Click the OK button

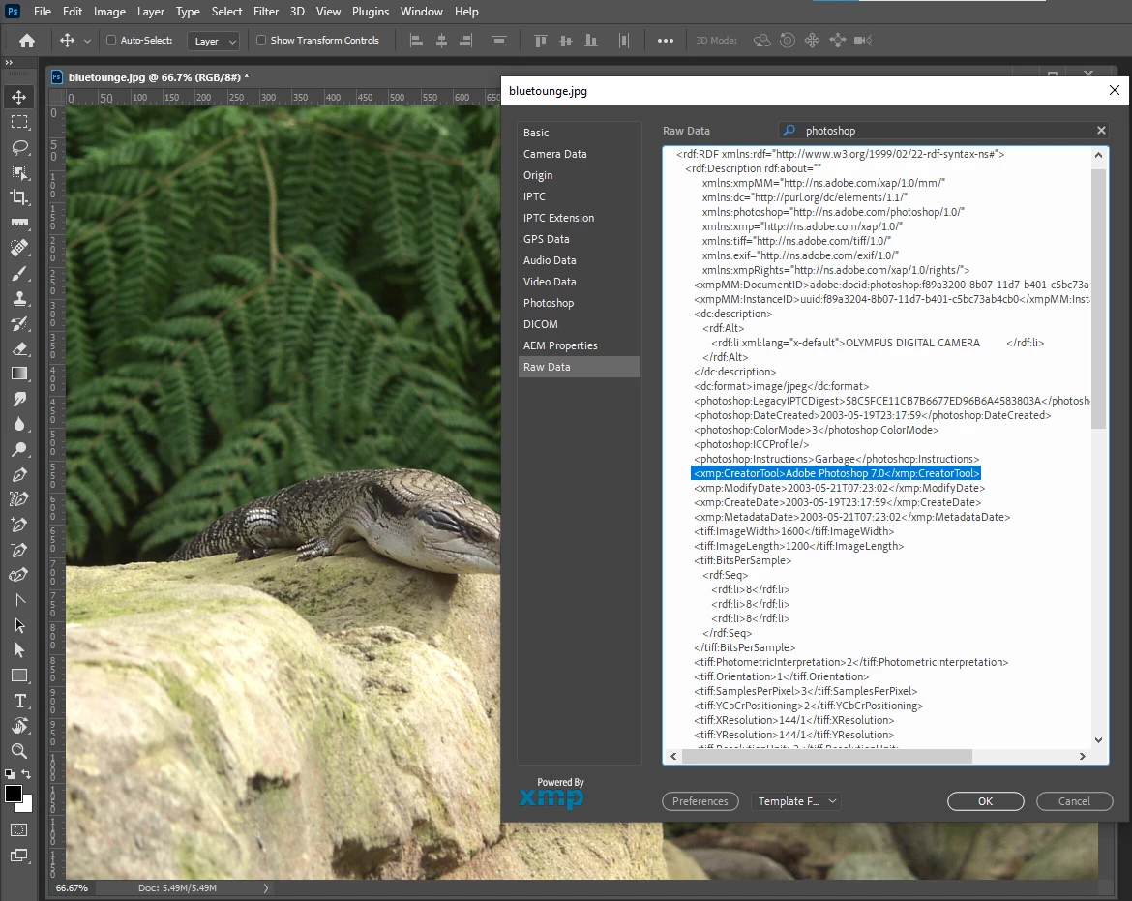pyautogui.click(x=986, y=801)
